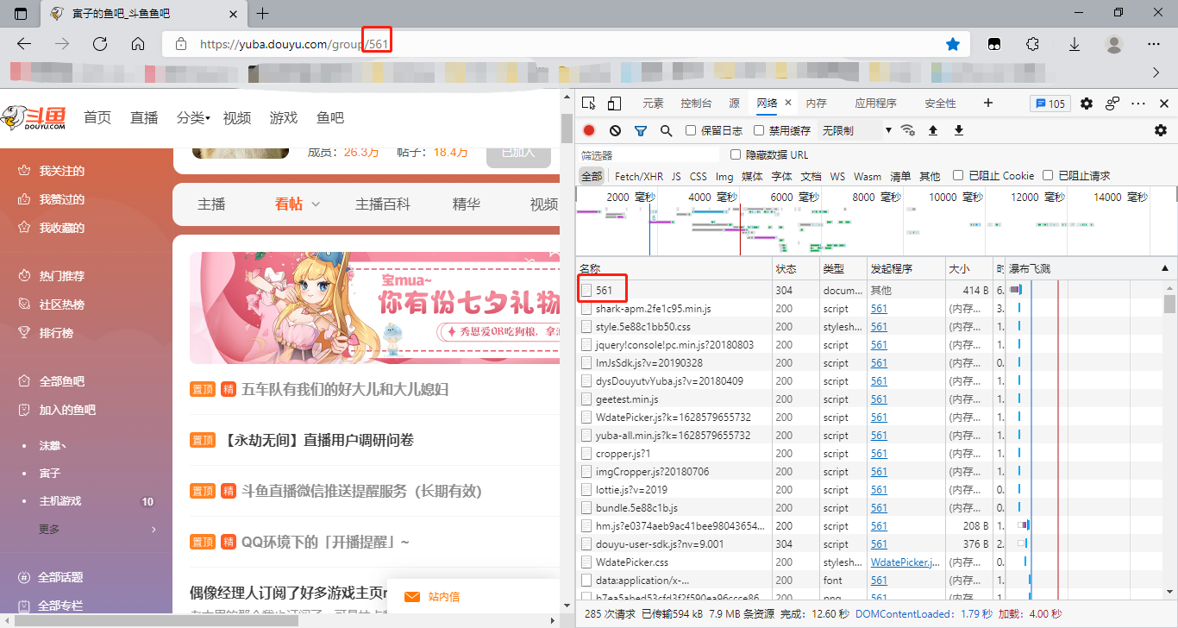Stop recording network log red button

[589, 130]
